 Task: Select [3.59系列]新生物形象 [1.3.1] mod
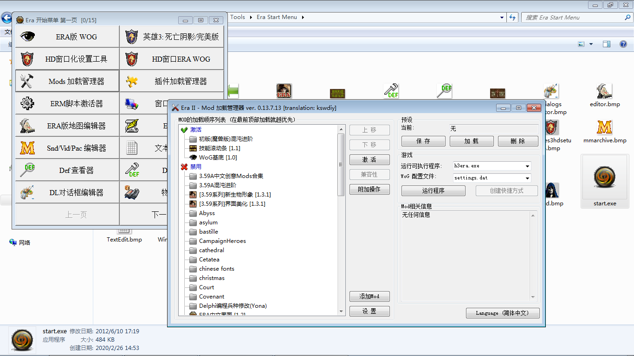pos(235,195)
